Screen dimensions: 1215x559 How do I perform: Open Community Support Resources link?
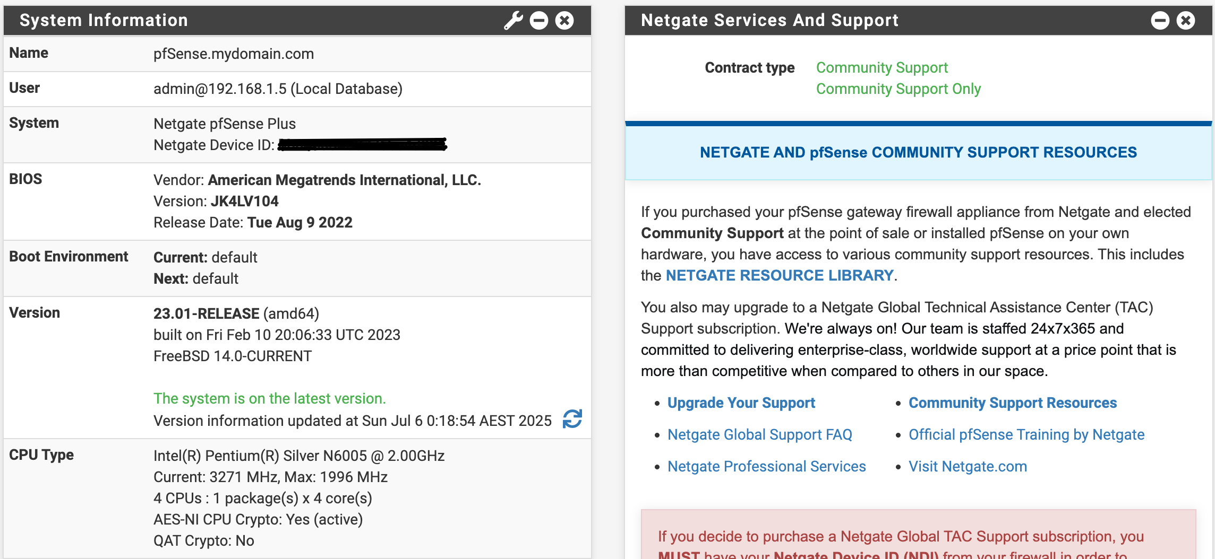tap(1012, 403)
